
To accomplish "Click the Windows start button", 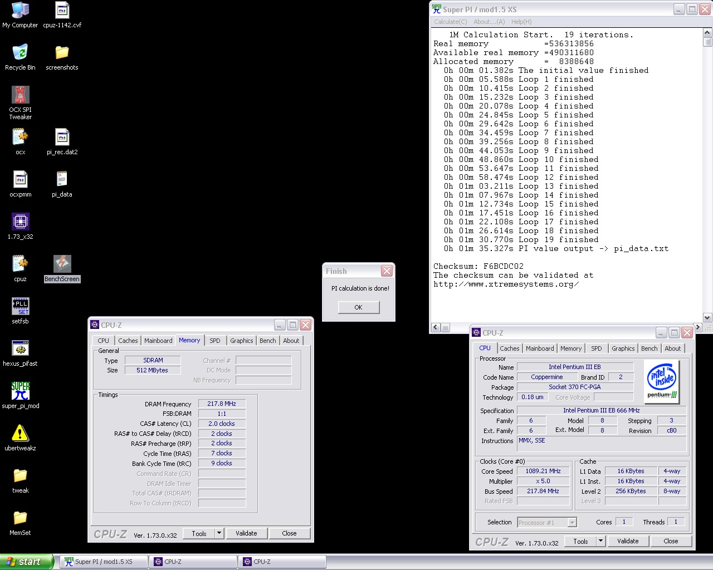I will point(27,562).
